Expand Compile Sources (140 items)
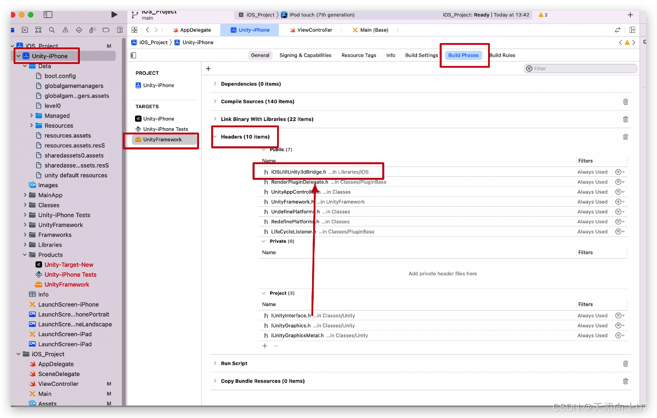This screenshot has height=418, width=657. pos(215,101)
